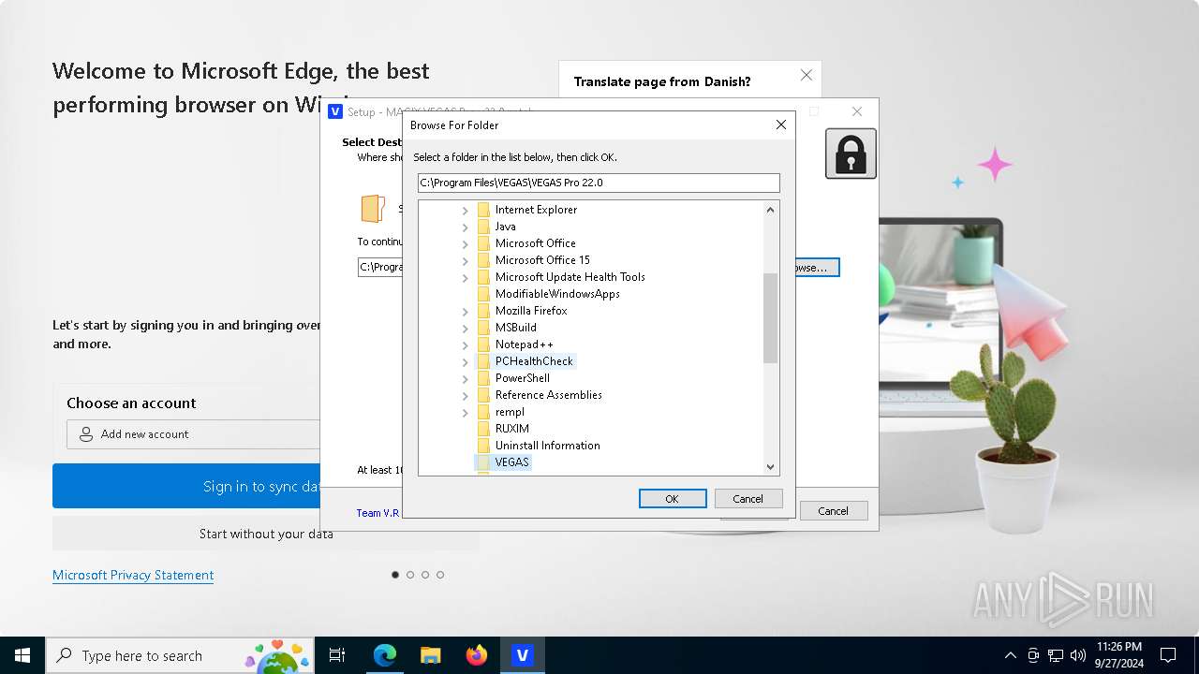1199x674 pixels.
Task: Open File Explorer from the taskbar
Action: pos(431,655)
